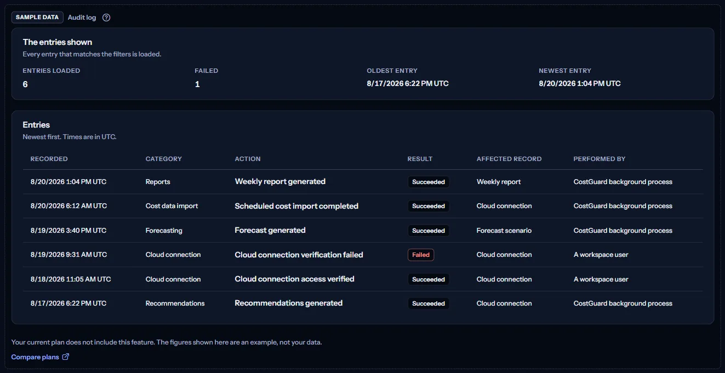
Task: Click the Recommendations category cell
Action: [175, 303]
